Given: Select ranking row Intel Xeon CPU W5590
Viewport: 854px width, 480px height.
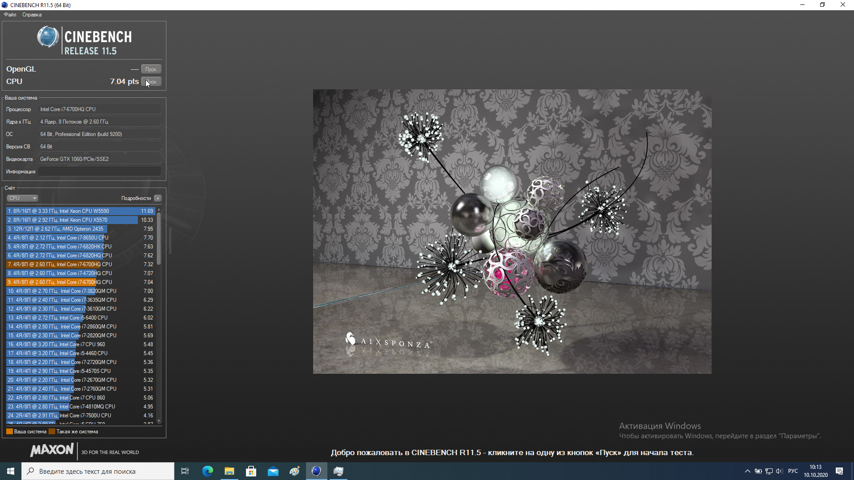Looking at the screenshot, I should pyautogui.click(x=81, y=211).
